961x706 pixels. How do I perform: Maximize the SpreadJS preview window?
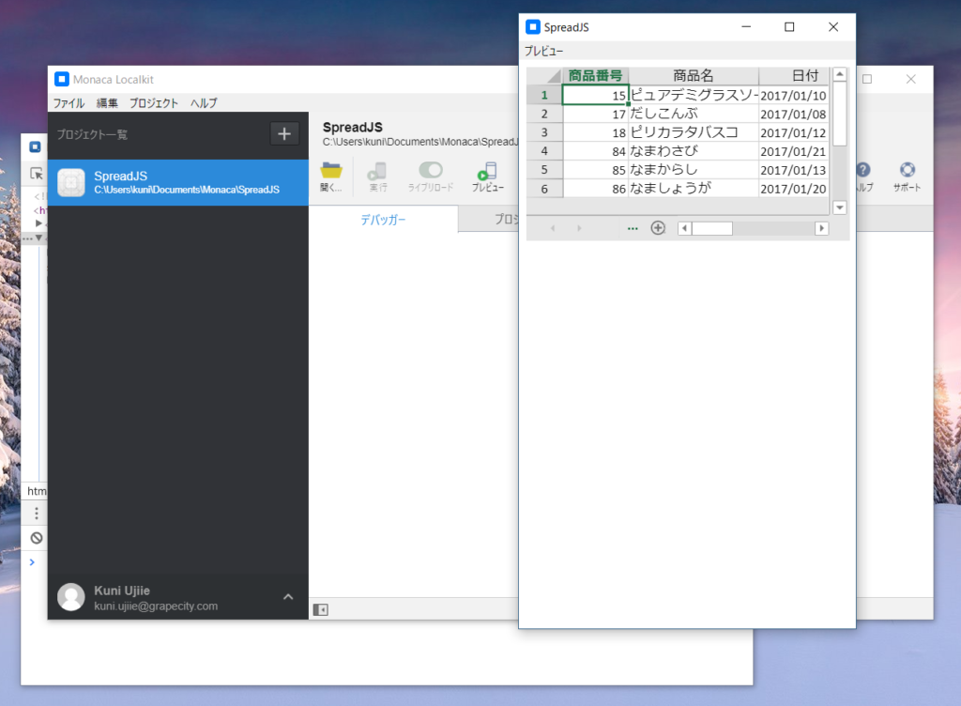pos(789,27)
